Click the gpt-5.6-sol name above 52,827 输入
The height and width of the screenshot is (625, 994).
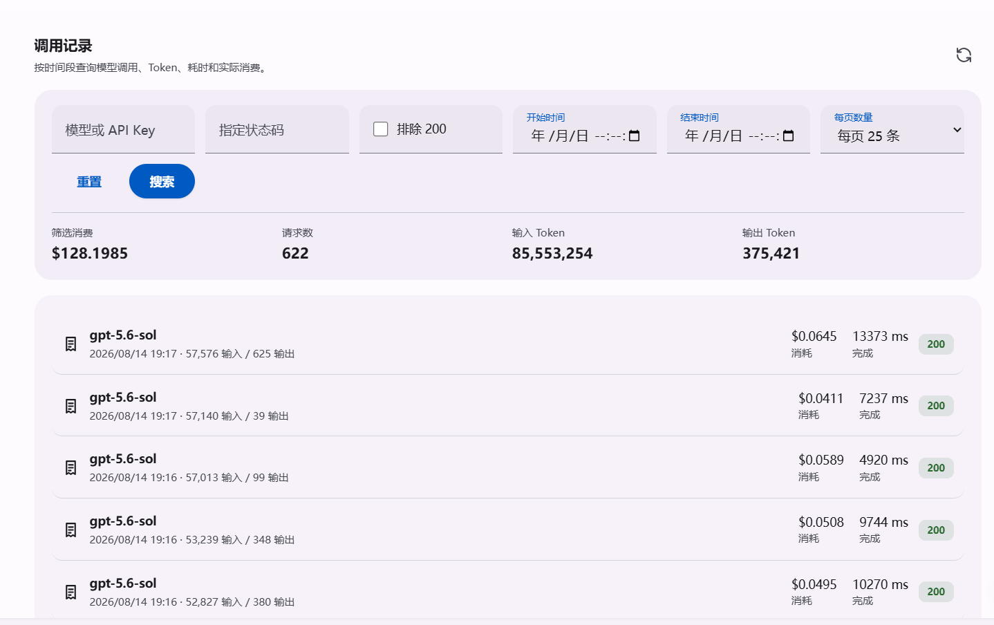[x=123, y=584]
